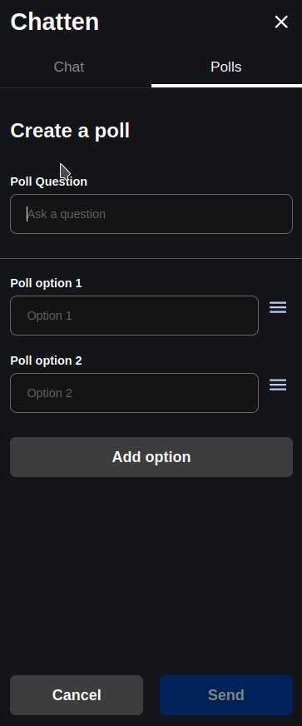Cancel poll creation
This screenshot has width=302, height=726.
77,695
